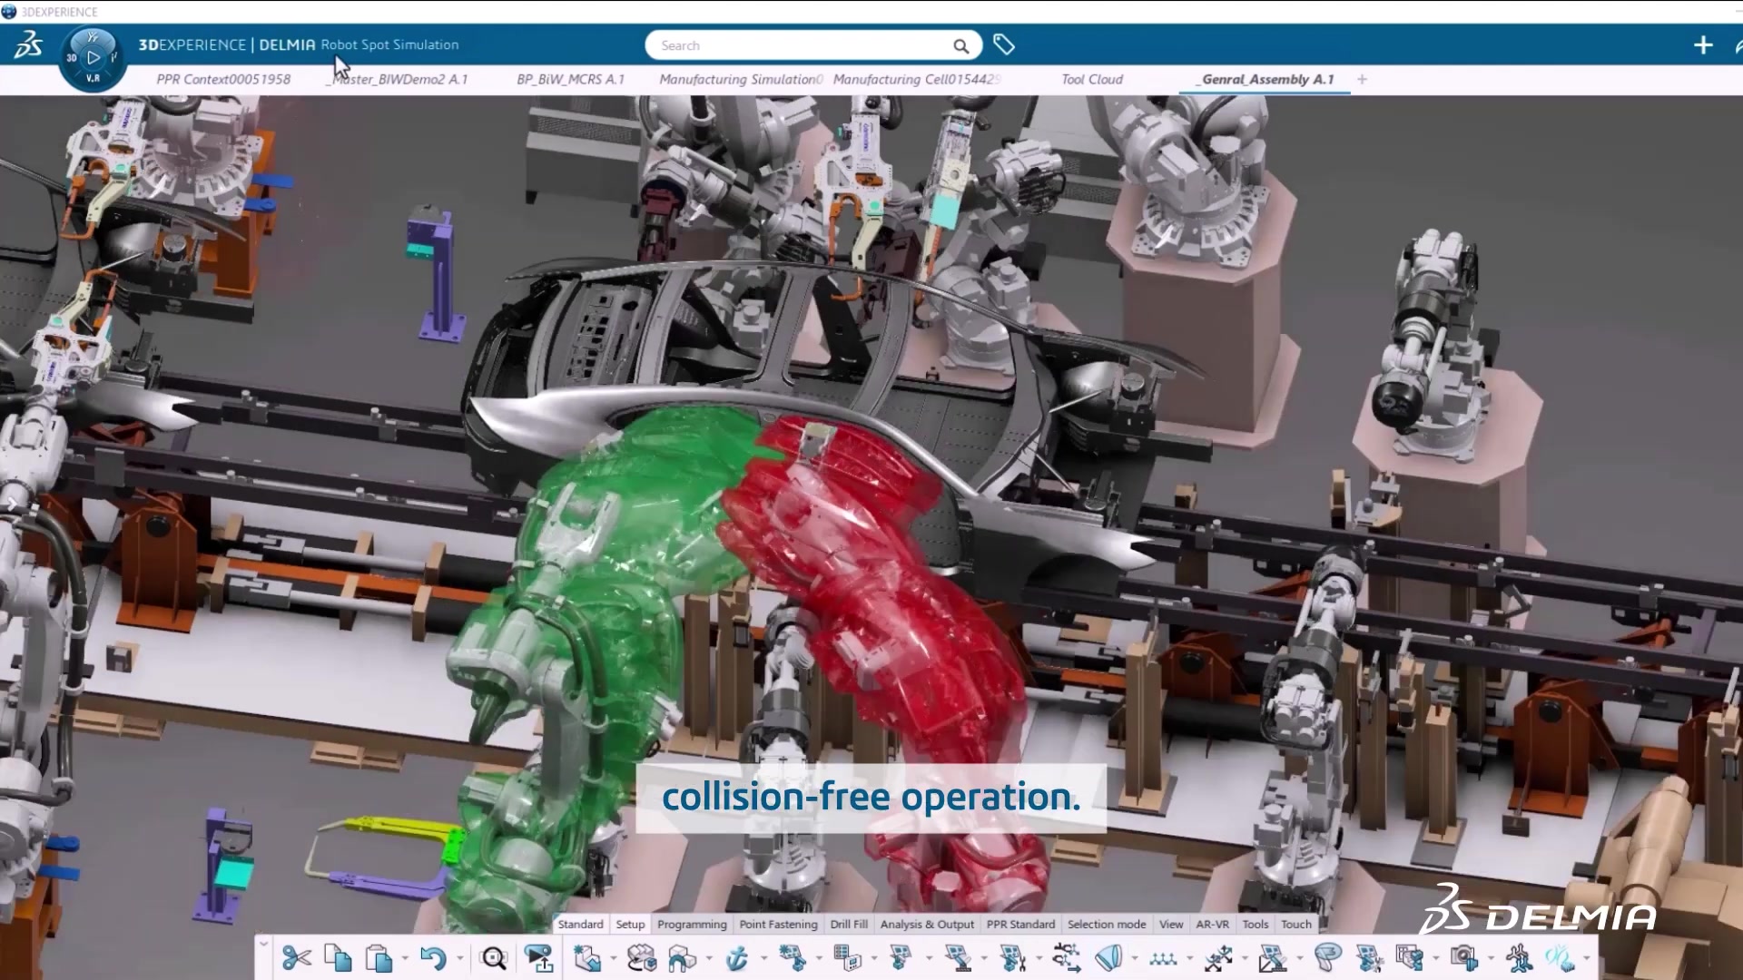The height and width of the screenshot is (980, 1743).
Task: Click the molecule-shaped network icon
Action: coord(1519,958)
